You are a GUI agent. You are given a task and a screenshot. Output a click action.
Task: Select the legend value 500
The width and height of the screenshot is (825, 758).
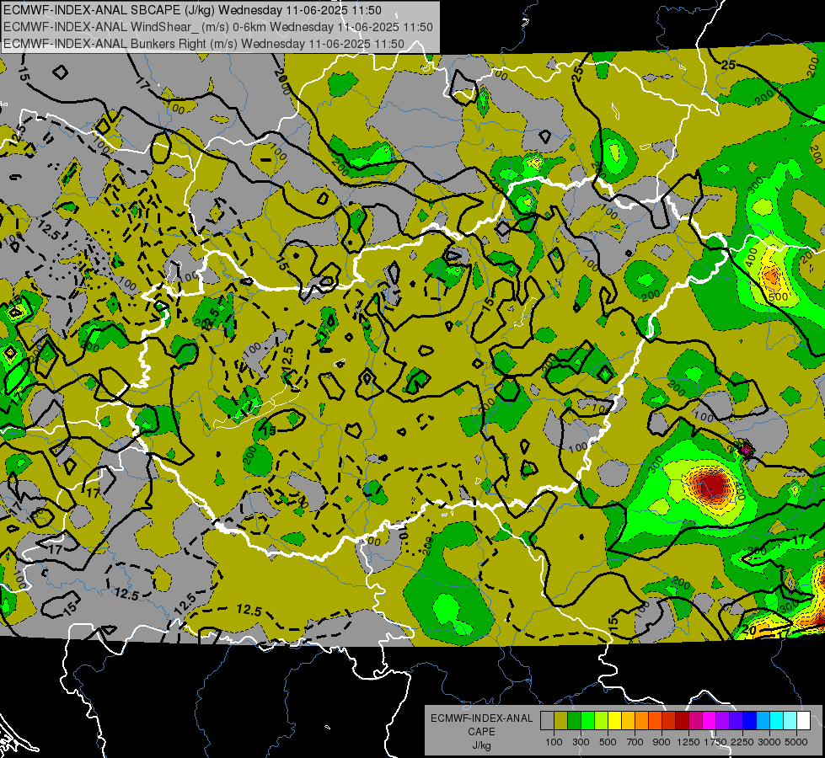click(x=608, y=742)
